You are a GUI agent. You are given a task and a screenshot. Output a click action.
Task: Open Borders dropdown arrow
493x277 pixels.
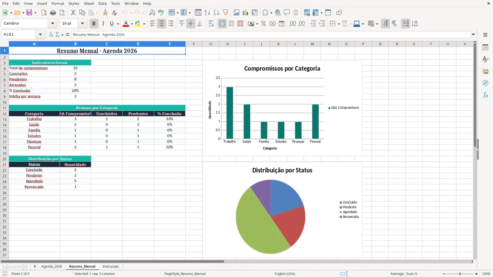pyautogui.click(x=339, y=24)
